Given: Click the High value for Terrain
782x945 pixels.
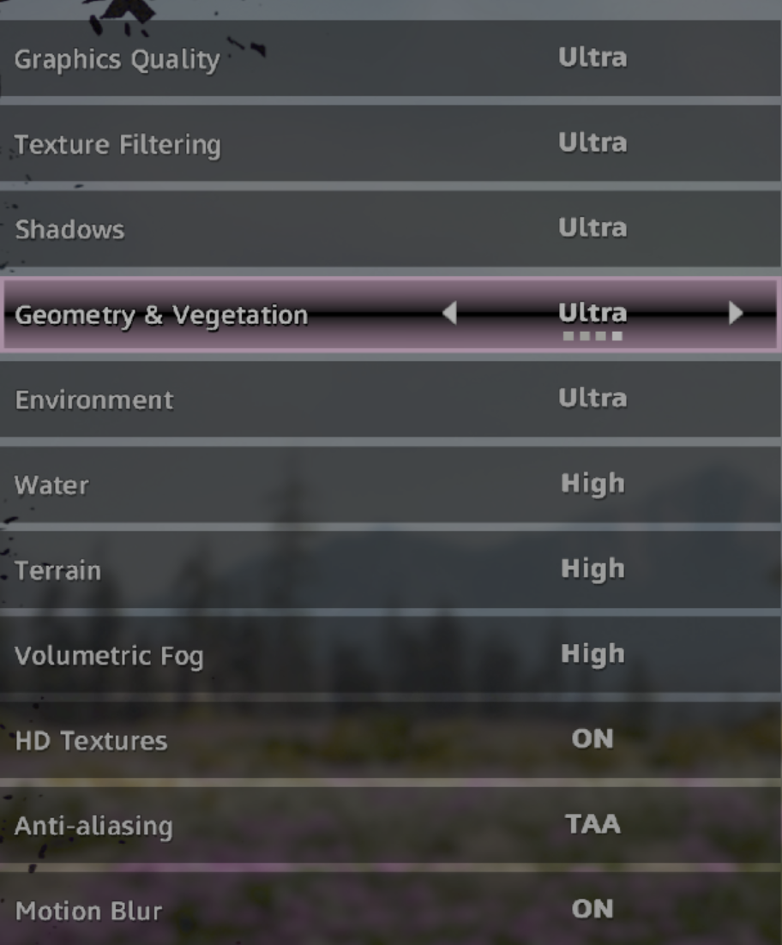Looking at the screenshot, I should click(593, 569).
